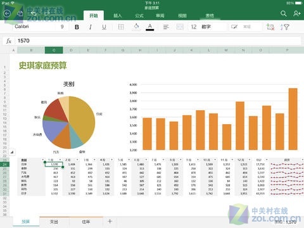Toggle Bold formatting
The image size is (304, 228).
77,27
